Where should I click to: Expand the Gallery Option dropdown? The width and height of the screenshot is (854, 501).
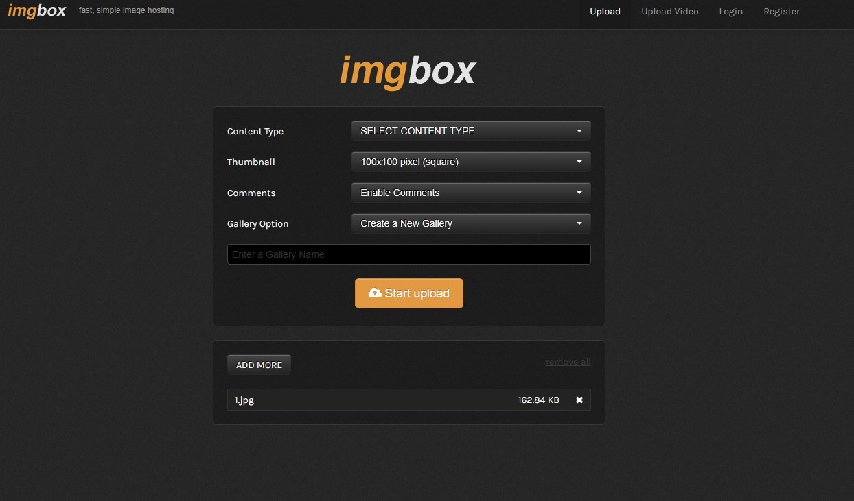click(470, 223)
